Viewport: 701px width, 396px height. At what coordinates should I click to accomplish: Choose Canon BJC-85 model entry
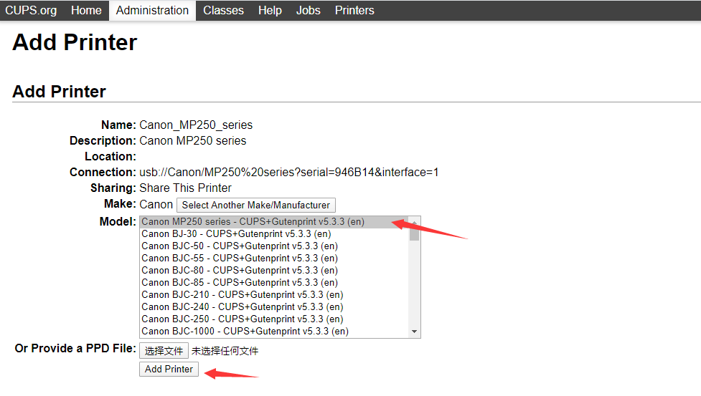[274, 283]
